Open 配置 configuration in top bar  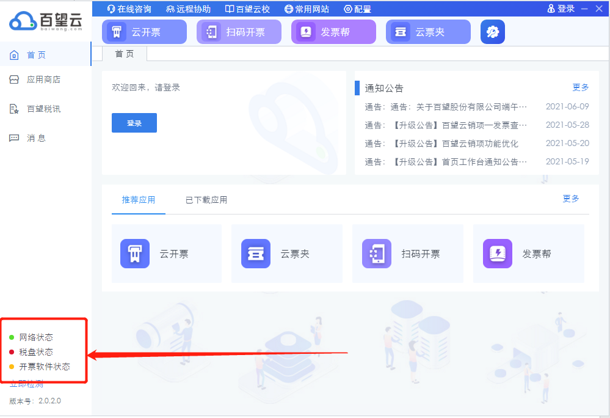click(358, 9)
